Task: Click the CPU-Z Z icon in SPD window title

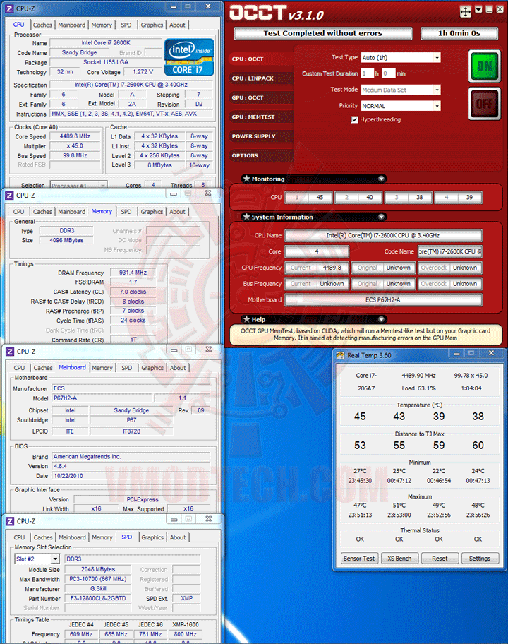Action: coord(10,521)
